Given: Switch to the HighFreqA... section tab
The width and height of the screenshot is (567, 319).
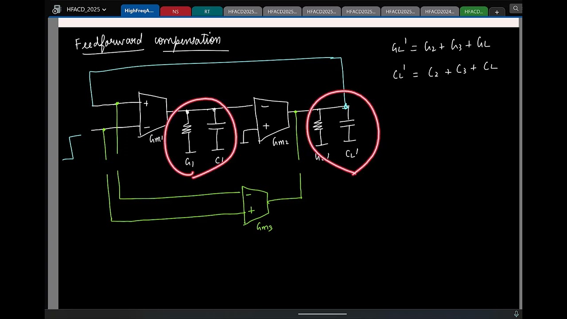Looking at the screenshot, I should pyautogui.click(x=139, y=11).
